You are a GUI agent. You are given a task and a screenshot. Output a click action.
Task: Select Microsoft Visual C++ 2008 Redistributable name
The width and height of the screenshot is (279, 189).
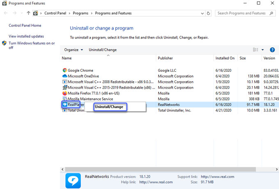click(110, 82)
